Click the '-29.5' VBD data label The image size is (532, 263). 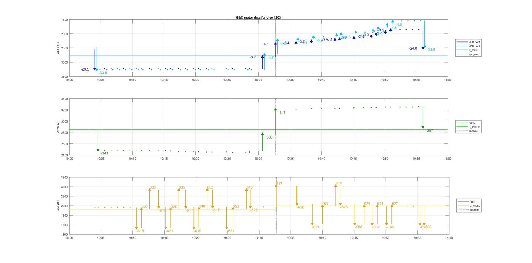(x=85, y=69)
